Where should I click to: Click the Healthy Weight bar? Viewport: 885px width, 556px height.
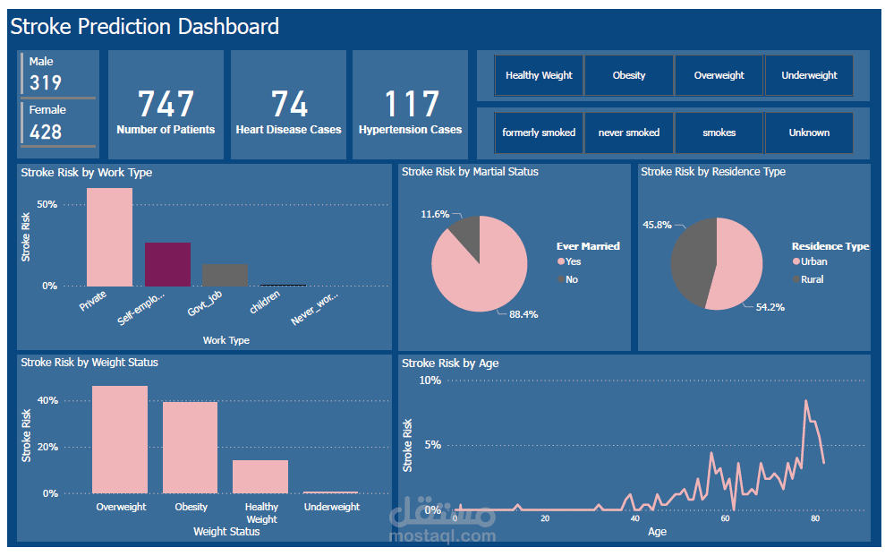(x=260, y=477)
